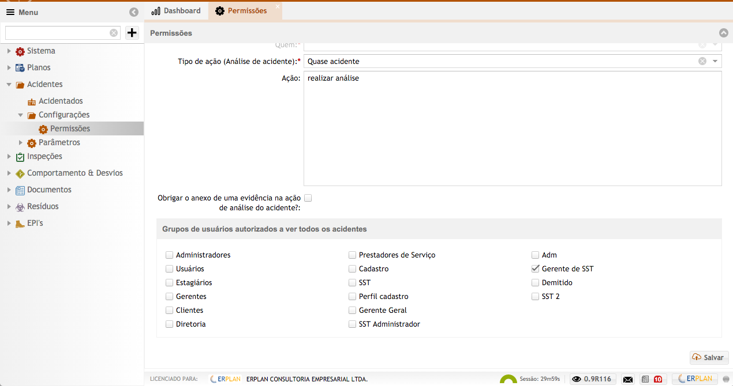Open the mail envelope icon in status bar
This screenshot has height=386, width=733.
(x=628, y=379)
